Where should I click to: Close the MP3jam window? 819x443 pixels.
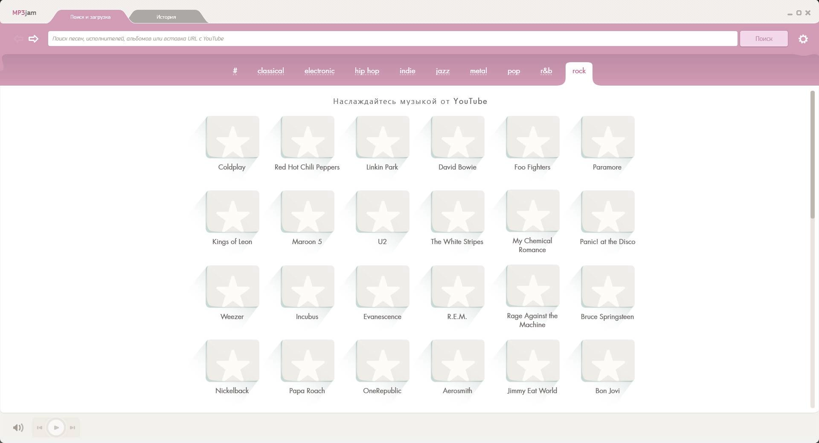[807, 13]
